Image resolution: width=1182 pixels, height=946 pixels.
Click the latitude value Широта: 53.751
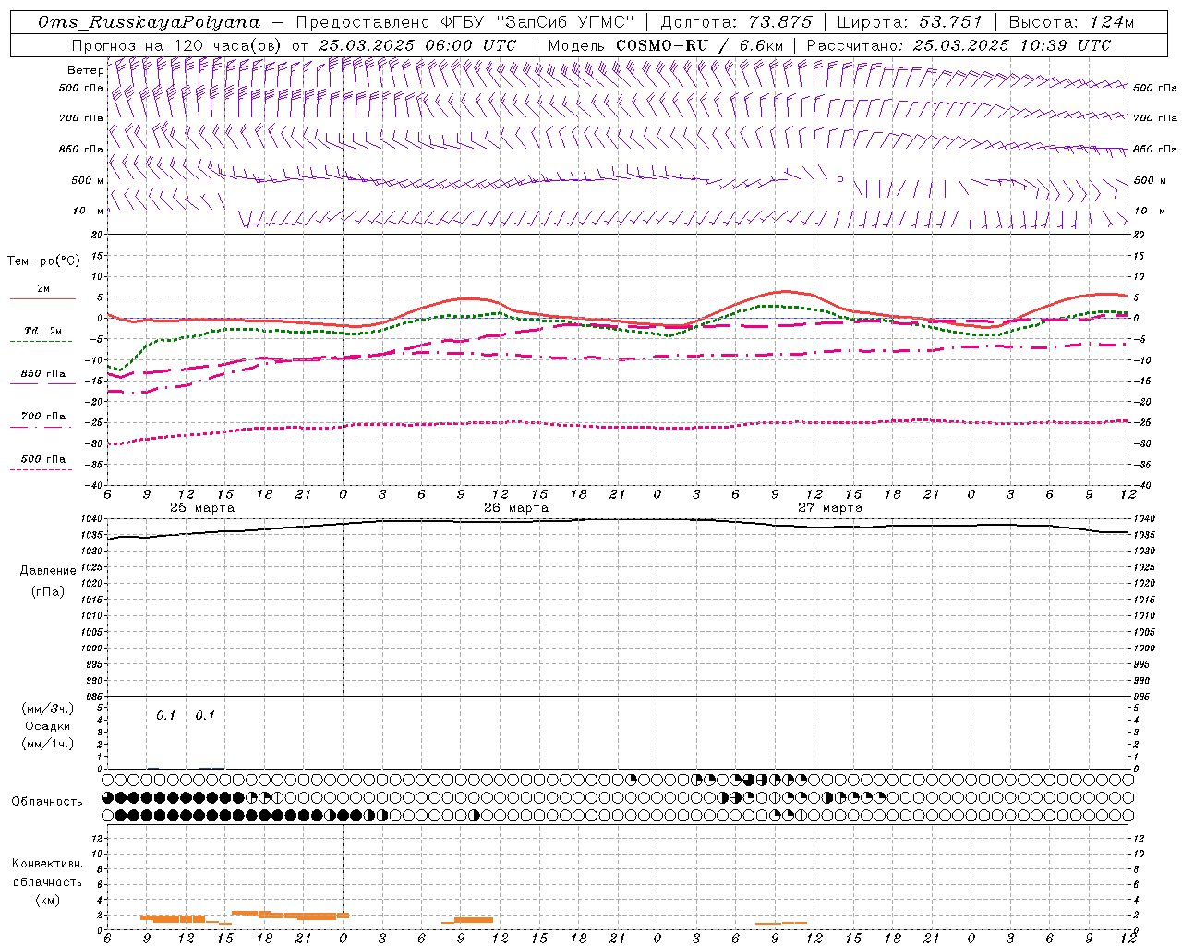[910, 22]
